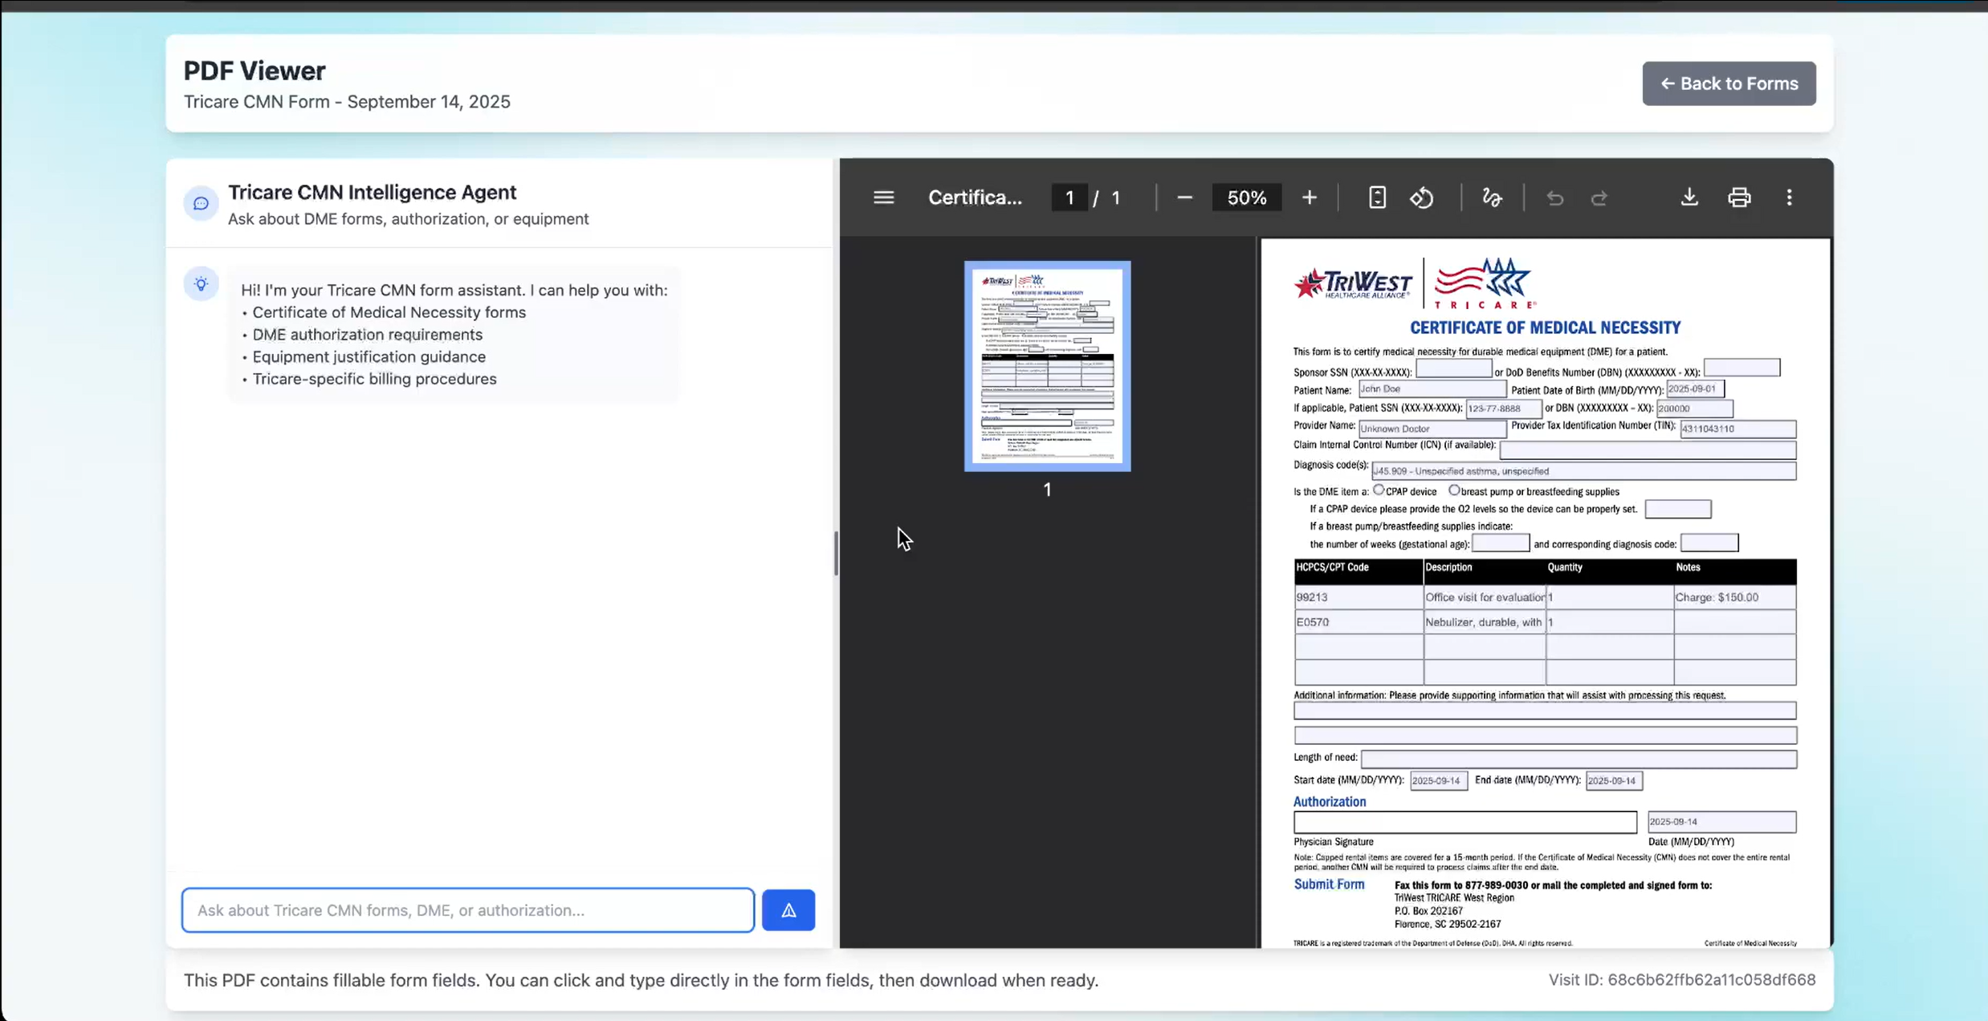Image resolution: width=1988 pixels, height=1021 pixels.
Task: Open the PDF more actions menu
Action: 1789,197
